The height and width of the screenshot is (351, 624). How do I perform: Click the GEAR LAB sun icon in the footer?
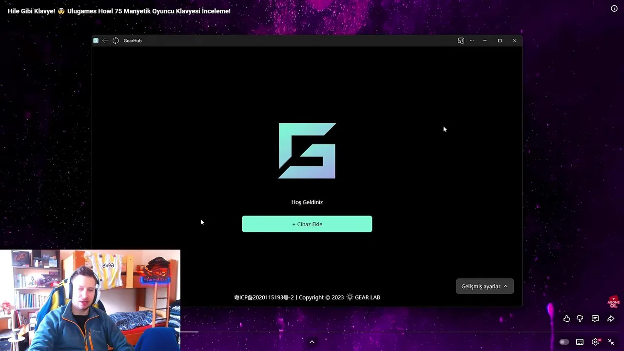pos(350,297)
